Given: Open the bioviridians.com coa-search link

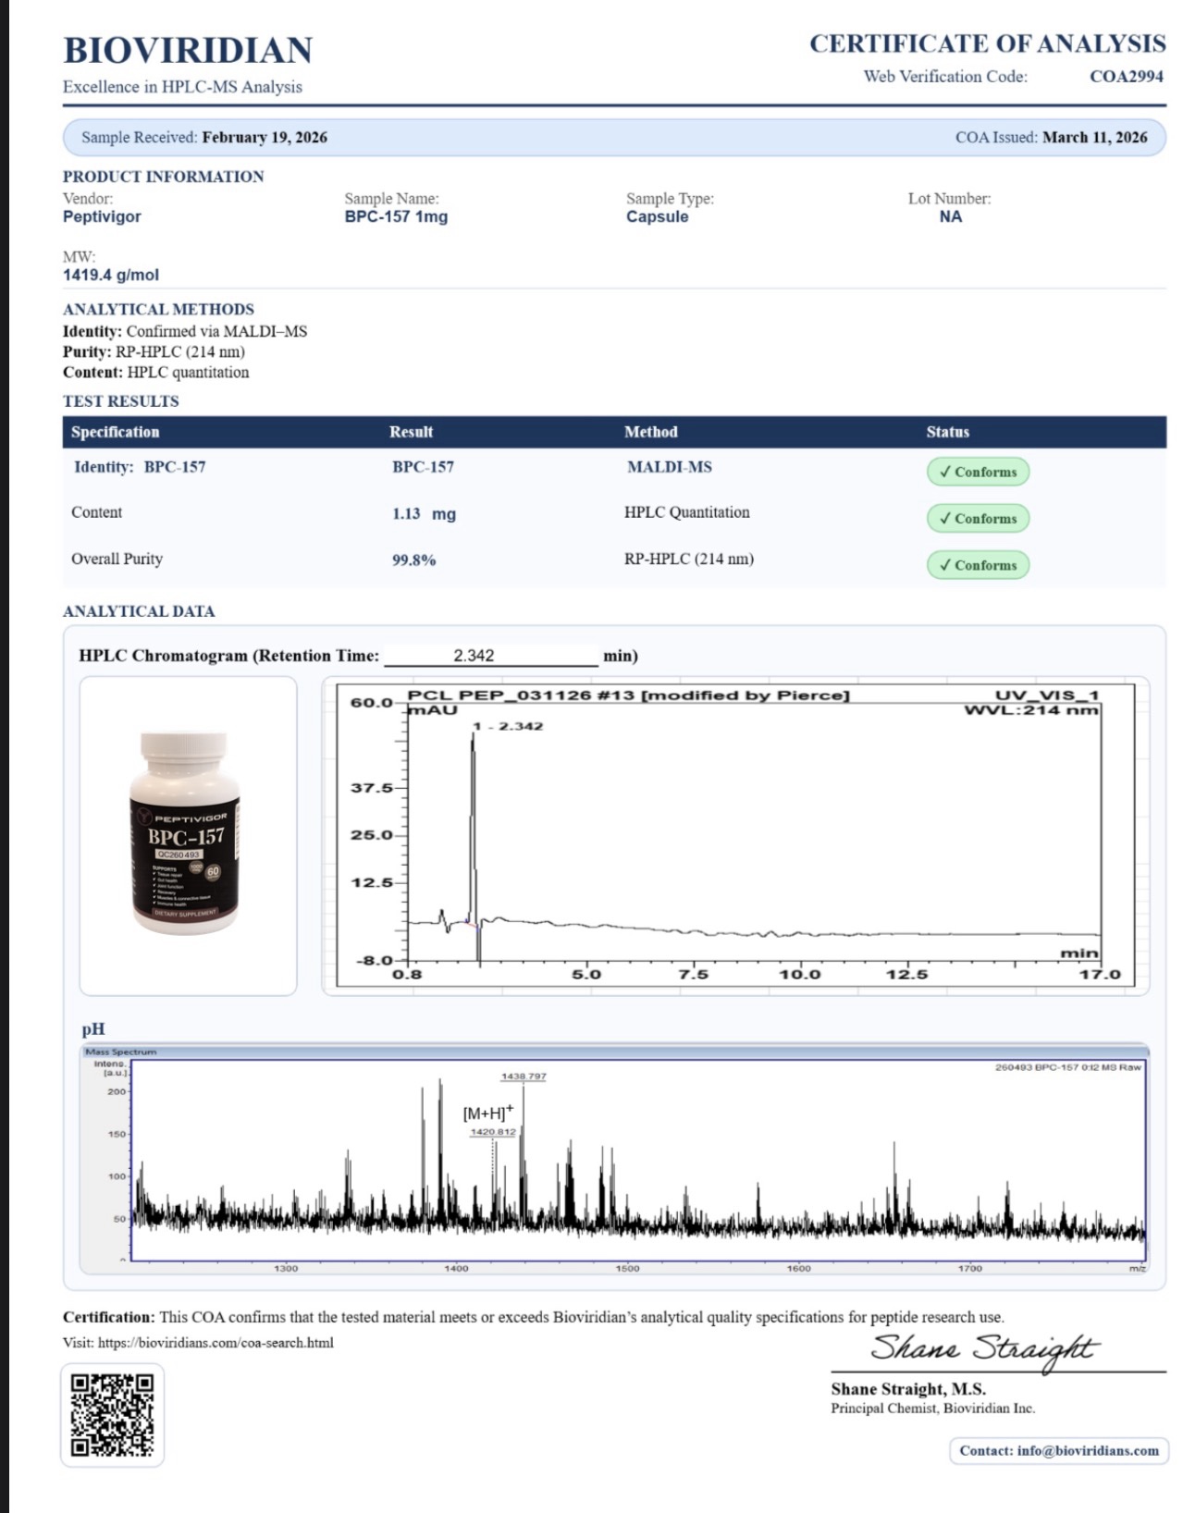Looking at the screenshot, I should point(216,1343).
